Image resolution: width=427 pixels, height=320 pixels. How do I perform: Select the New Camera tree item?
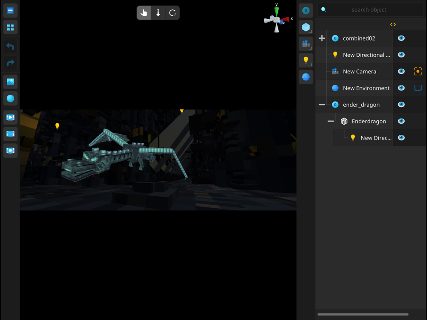coord(360,72)
